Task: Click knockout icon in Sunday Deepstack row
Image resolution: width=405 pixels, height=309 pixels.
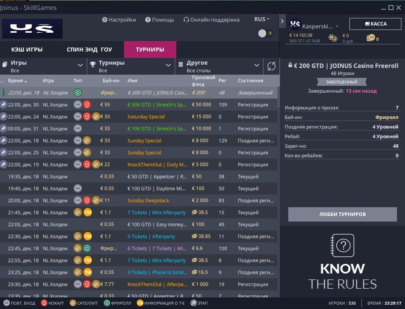Action: point(87,200)
